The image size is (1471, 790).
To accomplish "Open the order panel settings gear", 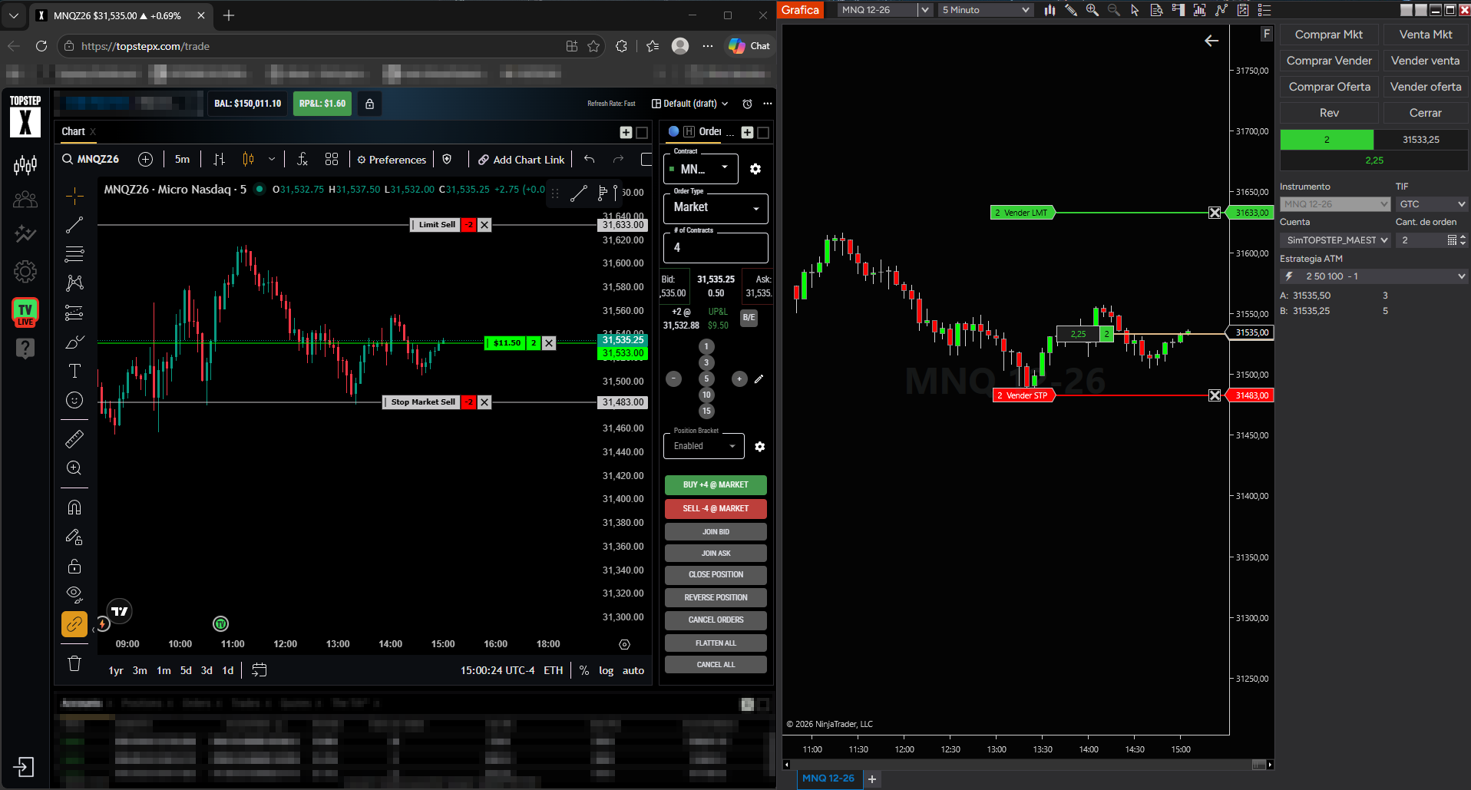I will (x=755, y=169).
